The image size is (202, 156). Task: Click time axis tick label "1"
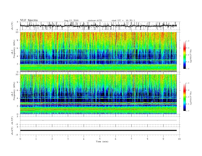36,139
